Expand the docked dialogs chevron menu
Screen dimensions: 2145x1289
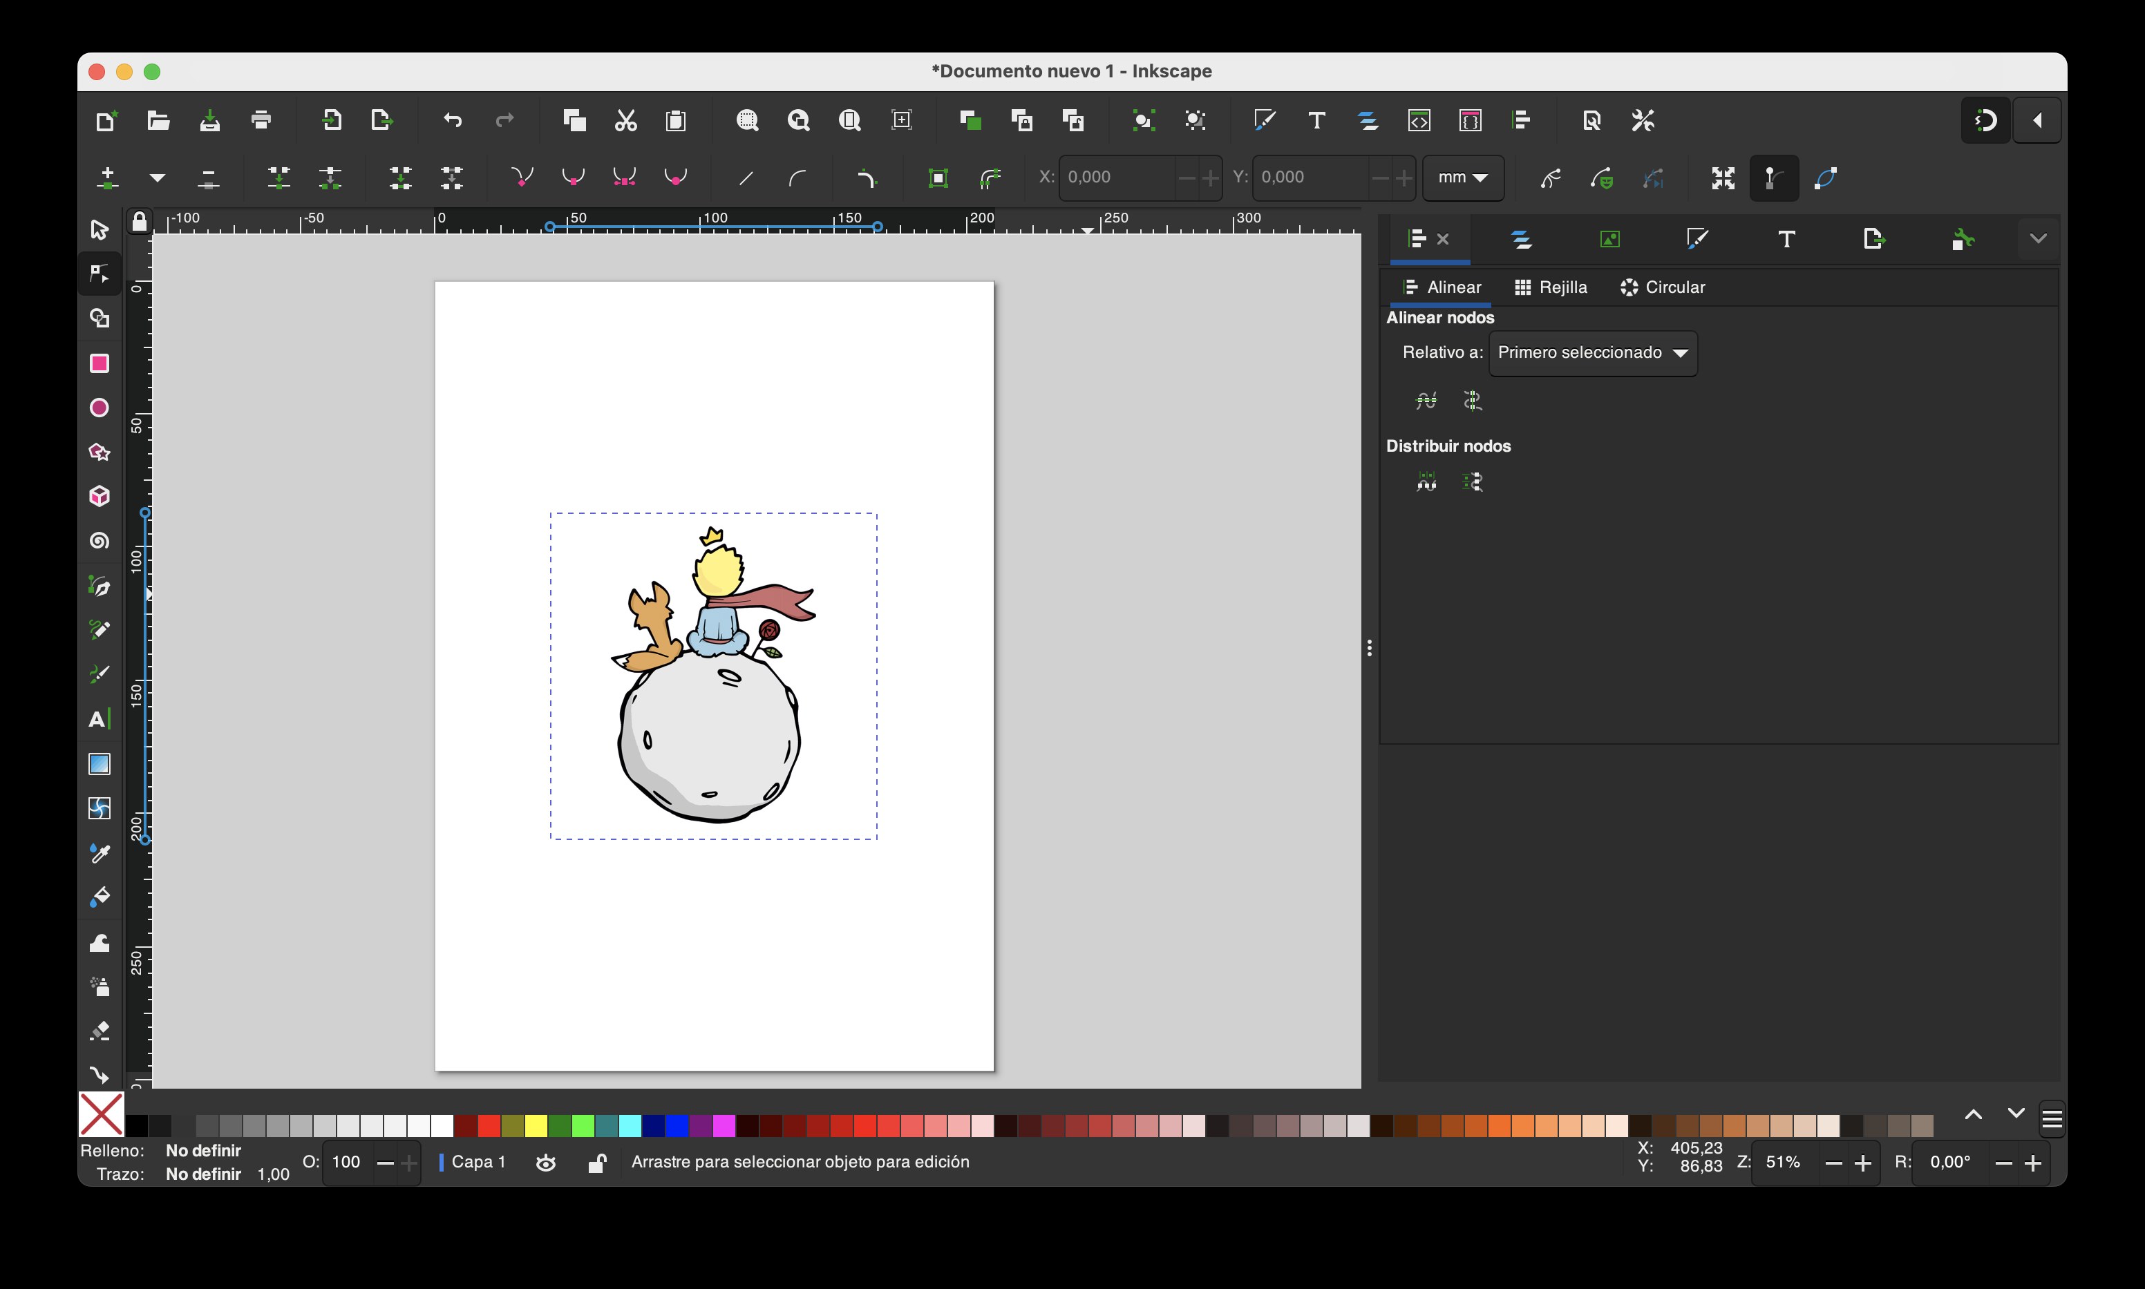[x=2038, y=238]
